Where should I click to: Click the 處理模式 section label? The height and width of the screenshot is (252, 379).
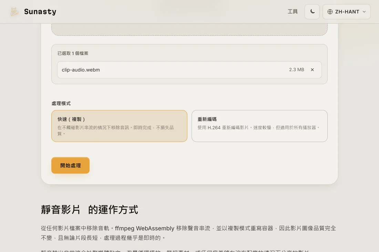(61, 103)
